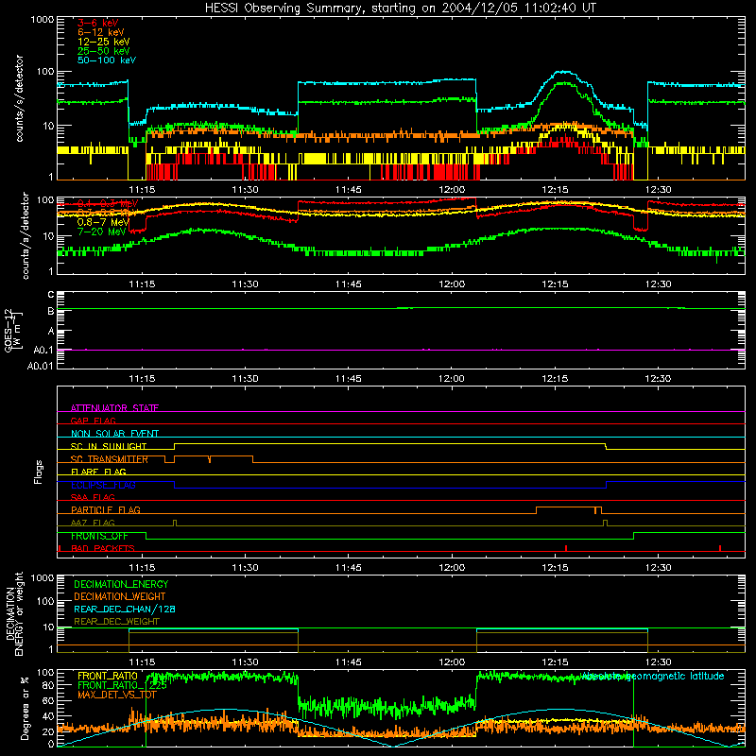756x756 pixels.
Task: Select the 'GAP_FLAG' label
Action: click(93, 421)
